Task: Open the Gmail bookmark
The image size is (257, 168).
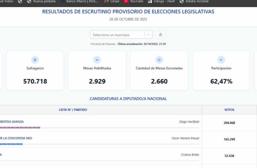Action: click(x=111, y=1)
